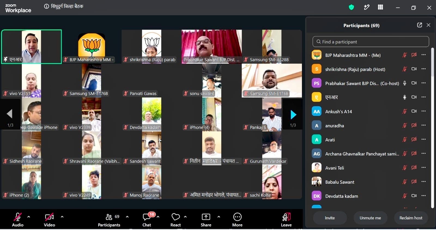The width and height of the screenshot is (436, 230).
Task: Toggle the Participants list button
Action: [x=109, y=219]
